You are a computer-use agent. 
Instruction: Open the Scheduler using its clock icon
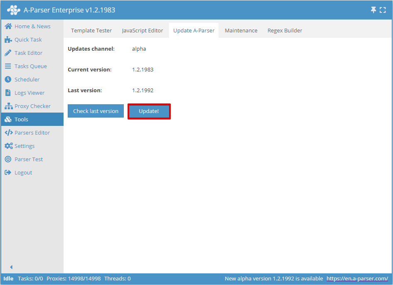coord(8,79)
